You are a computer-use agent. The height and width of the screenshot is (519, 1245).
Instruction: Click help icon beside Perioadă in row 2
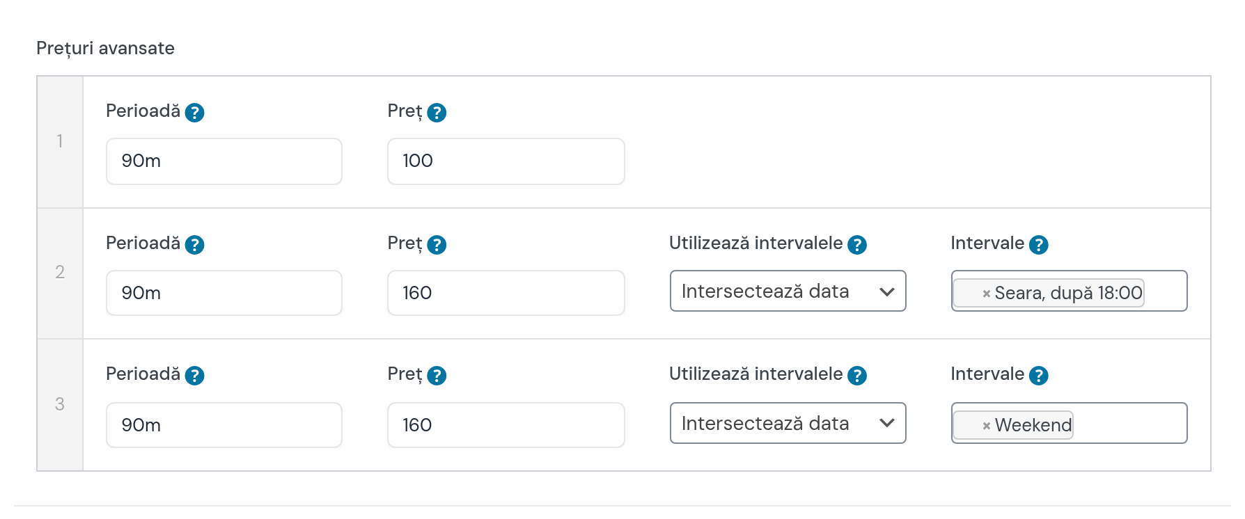pyautogui.click(x=194, y=245)
